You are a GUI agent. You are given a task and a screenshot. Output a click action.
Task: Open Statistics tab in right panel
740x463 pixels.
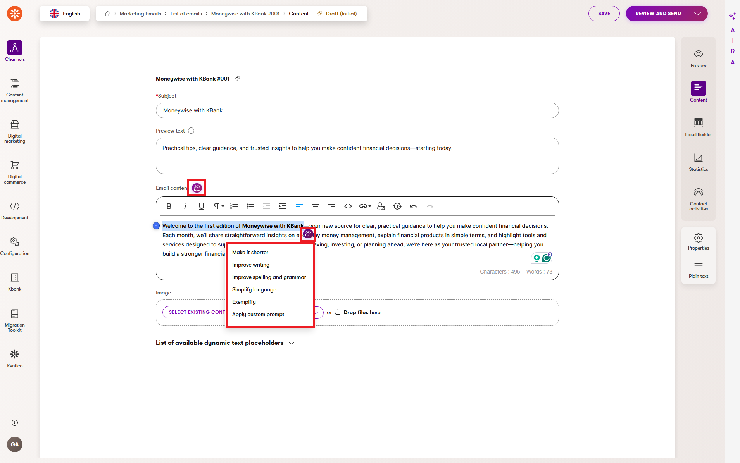tap(699, 162)
